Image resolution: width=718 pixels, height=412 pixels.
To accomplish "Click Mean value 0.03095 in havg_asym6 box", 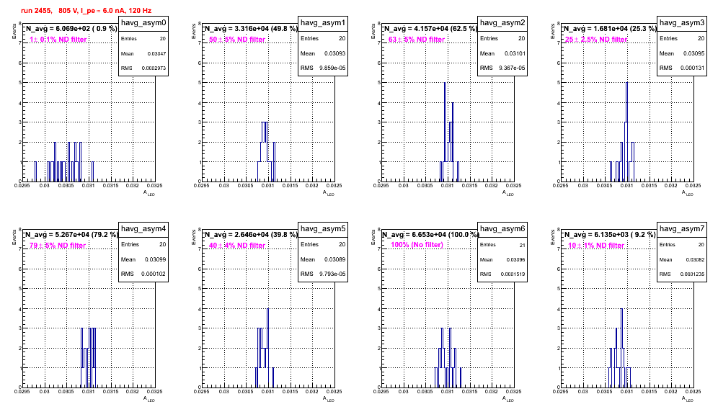I will coord(515,259).
